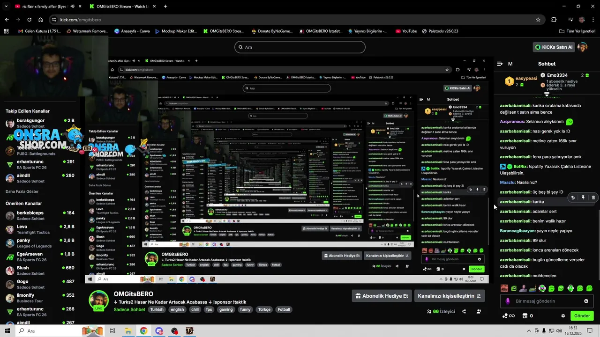Mute the YouTube tab audio icon
This screenshot has width=600, height=337.
point(72,7)
